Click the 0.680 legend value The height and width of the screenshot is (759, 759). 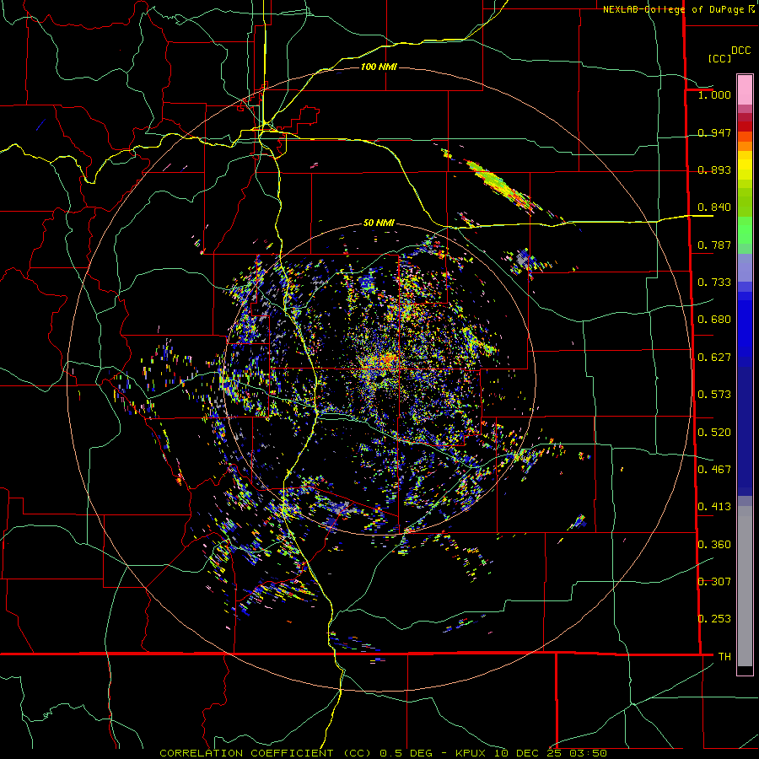click(x=714, y=320)
